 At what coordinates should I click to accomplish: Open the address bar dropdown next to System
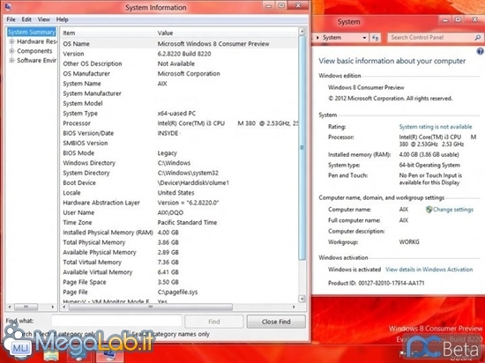(x=364, y=38)
